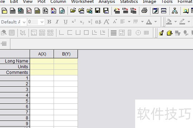The image size is (193, 128).
Task: Click the New Function (fx) icon
Action: (x=45, y=11)
